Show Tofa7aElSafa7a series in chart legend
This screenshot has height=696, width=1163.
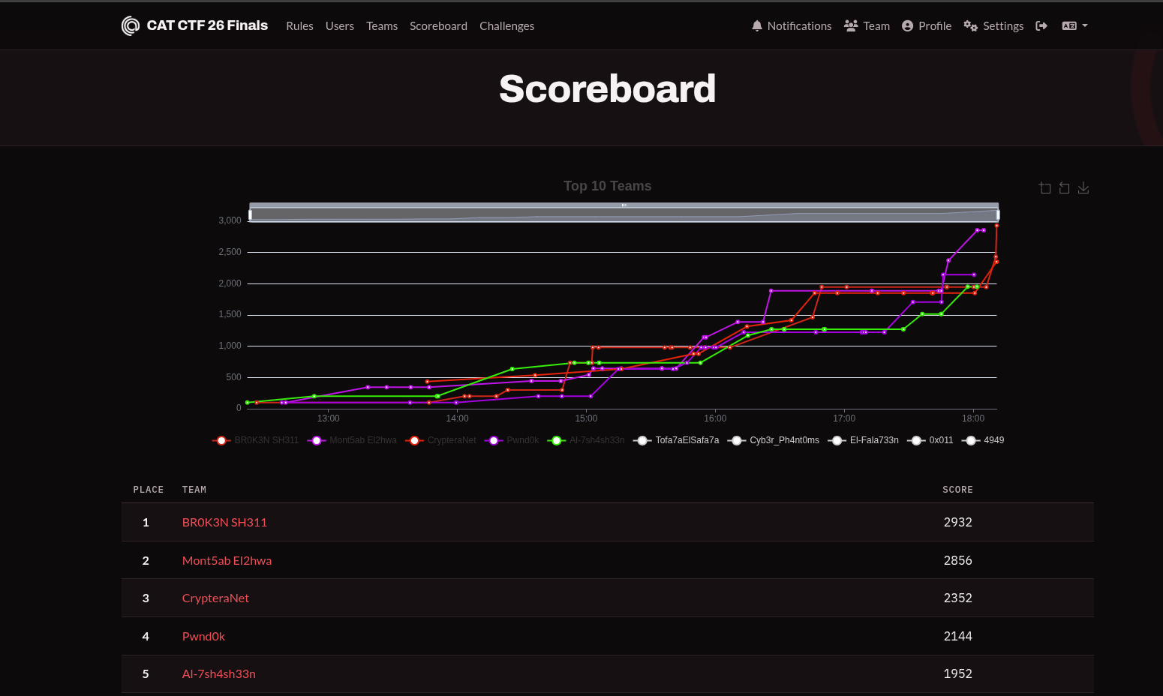[x=676, y=440]
